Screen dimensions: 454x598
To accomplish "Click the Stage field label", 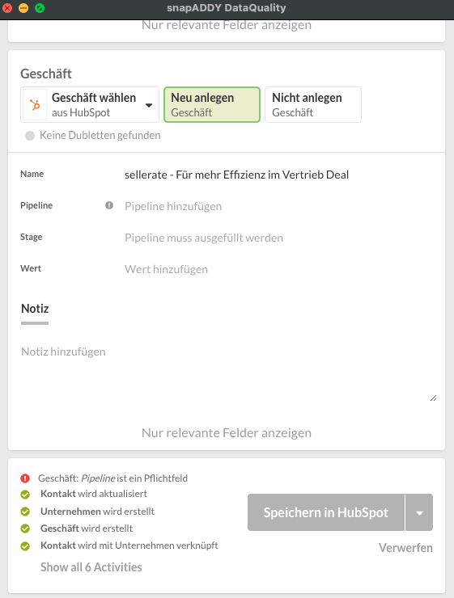I will pos(32,237).
